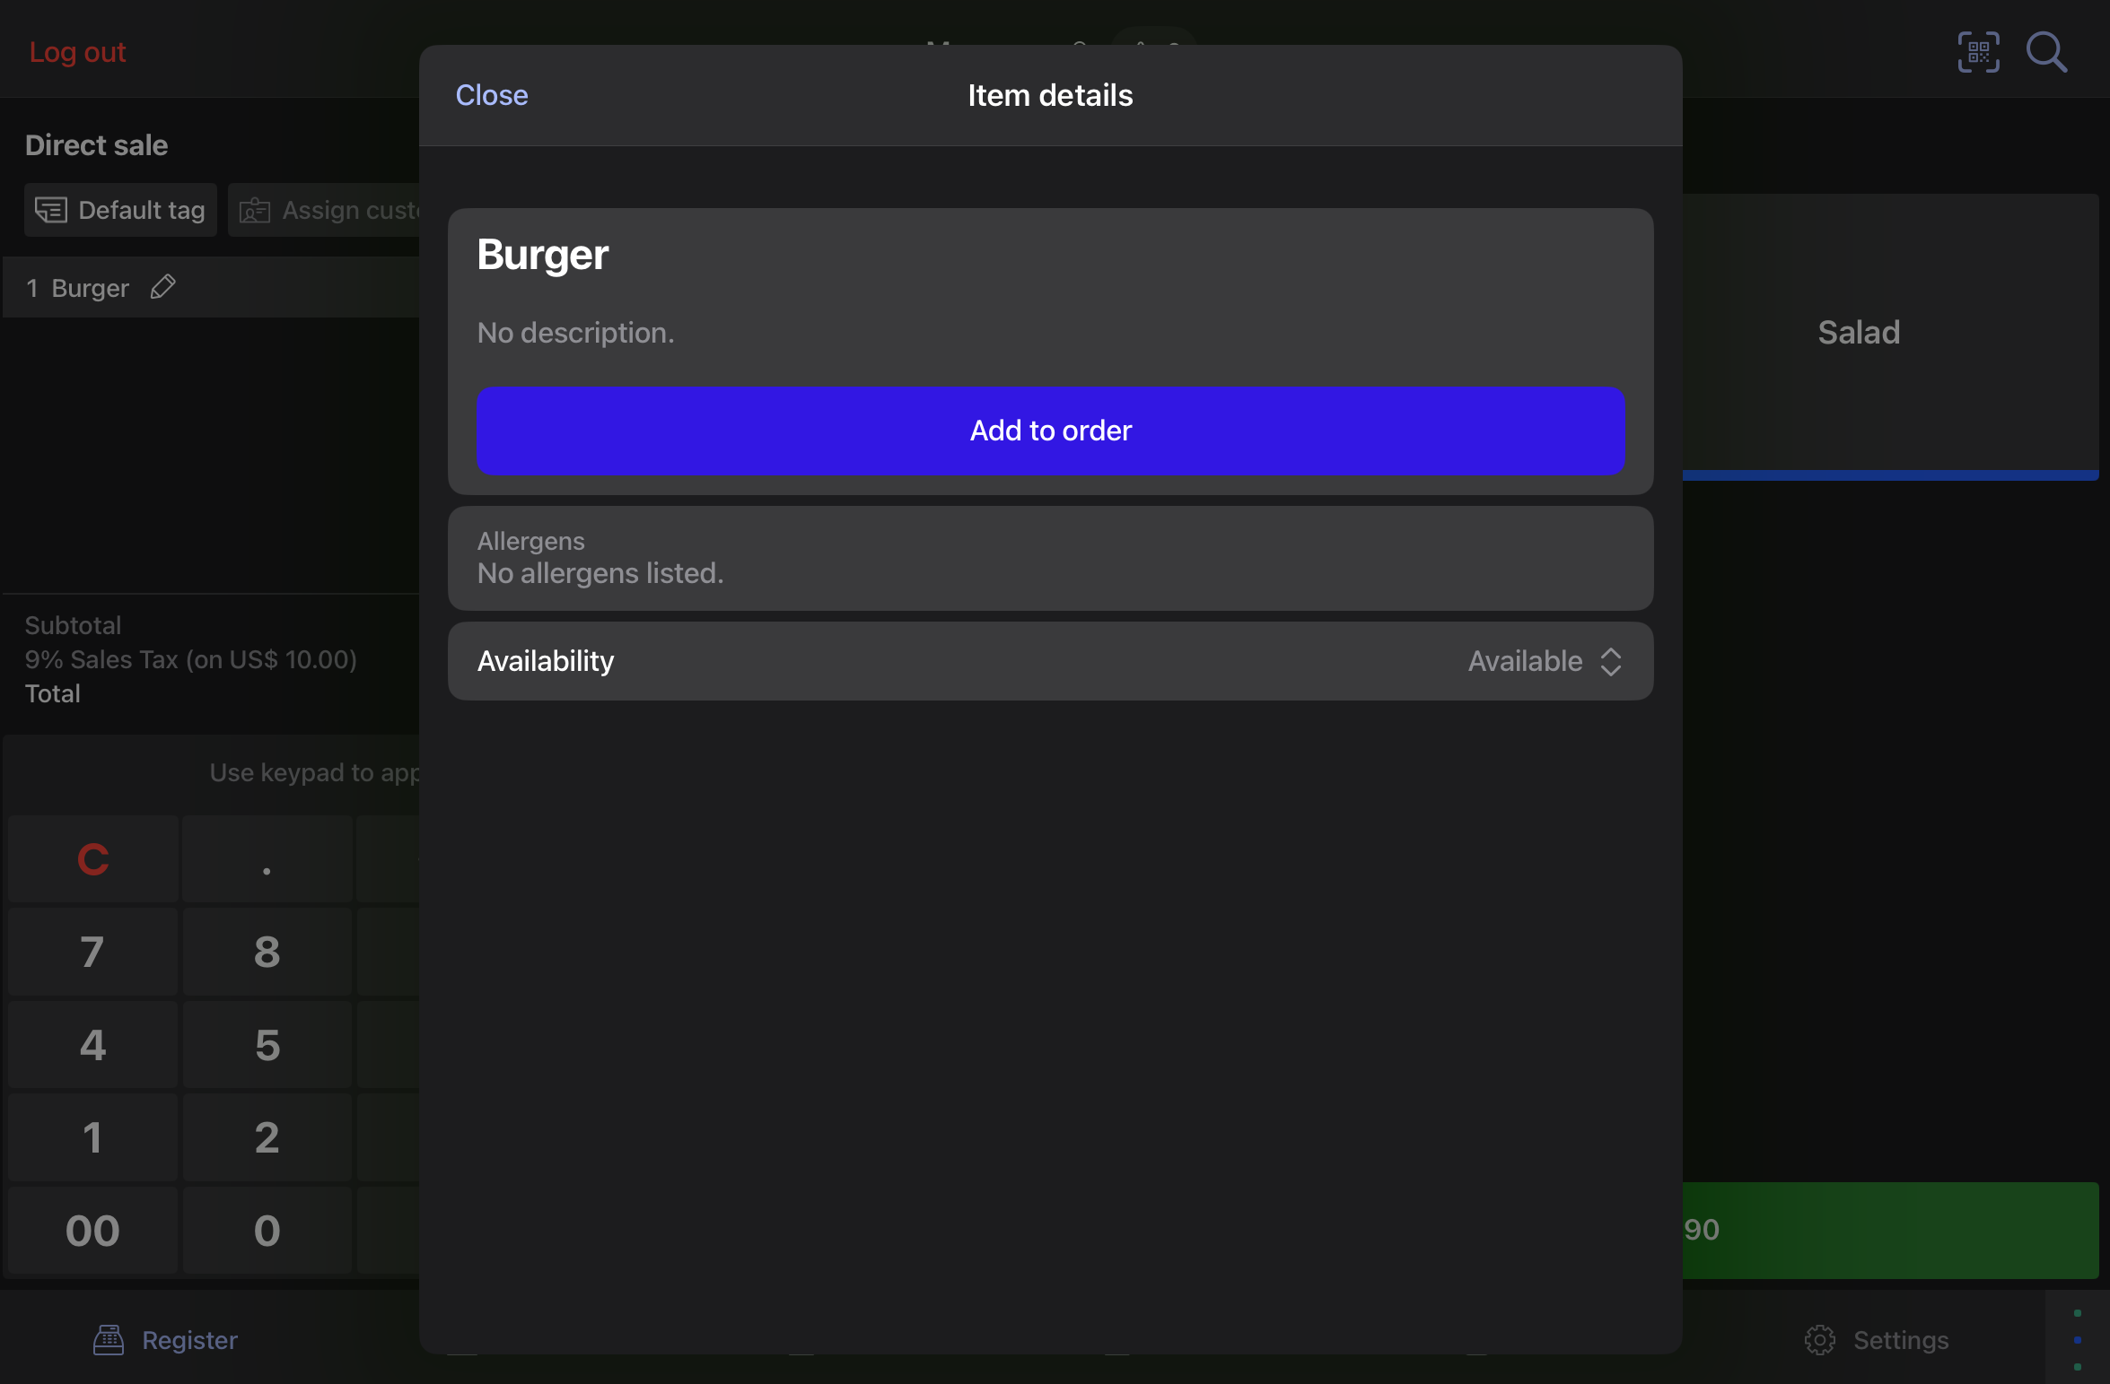Tap the decimal point keypad key
Screen dimensions: 2110x1384
click(x=267, y=858)
